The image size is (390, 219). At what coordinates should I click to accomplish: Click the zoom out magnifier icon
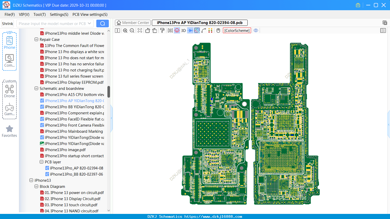pos(132,31)
